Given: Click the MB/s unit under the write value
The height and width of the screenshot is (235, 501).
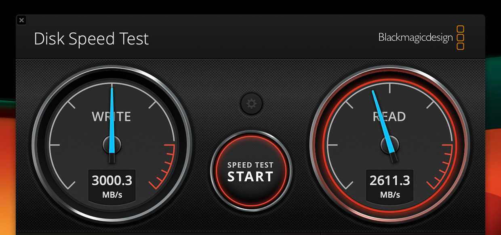Looking at the screenshot, I should 112,195.
